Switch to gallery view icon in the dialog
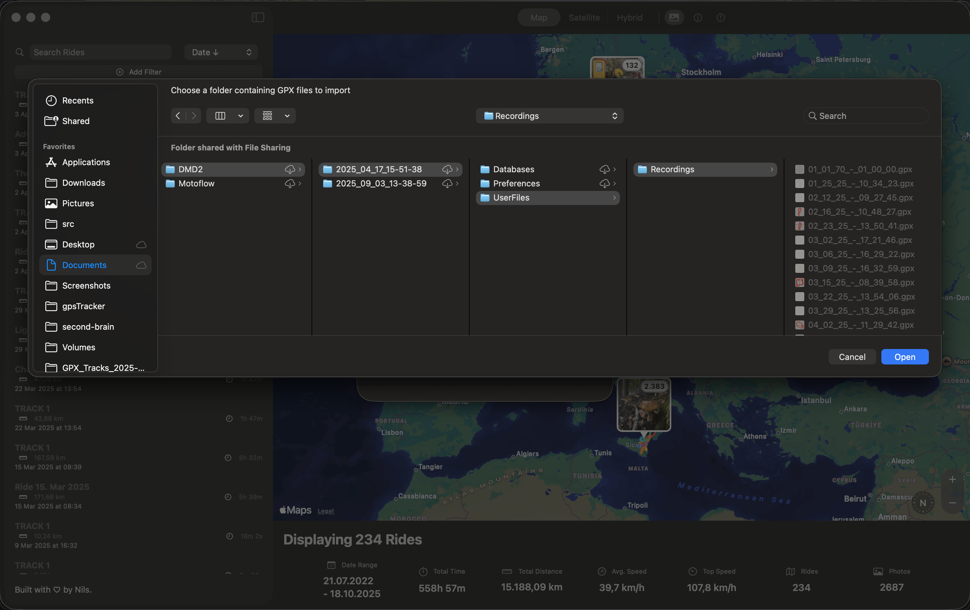970x610 pixels. (267, 116)
